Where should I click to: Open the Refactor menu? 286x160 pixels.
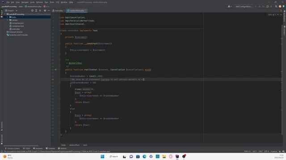click(39, 2)
